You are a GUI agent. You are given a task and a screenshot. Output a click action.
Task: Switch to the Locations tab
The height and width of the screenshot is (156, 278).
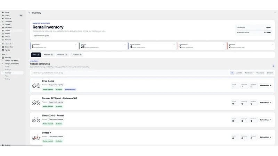tap(76, 55)
